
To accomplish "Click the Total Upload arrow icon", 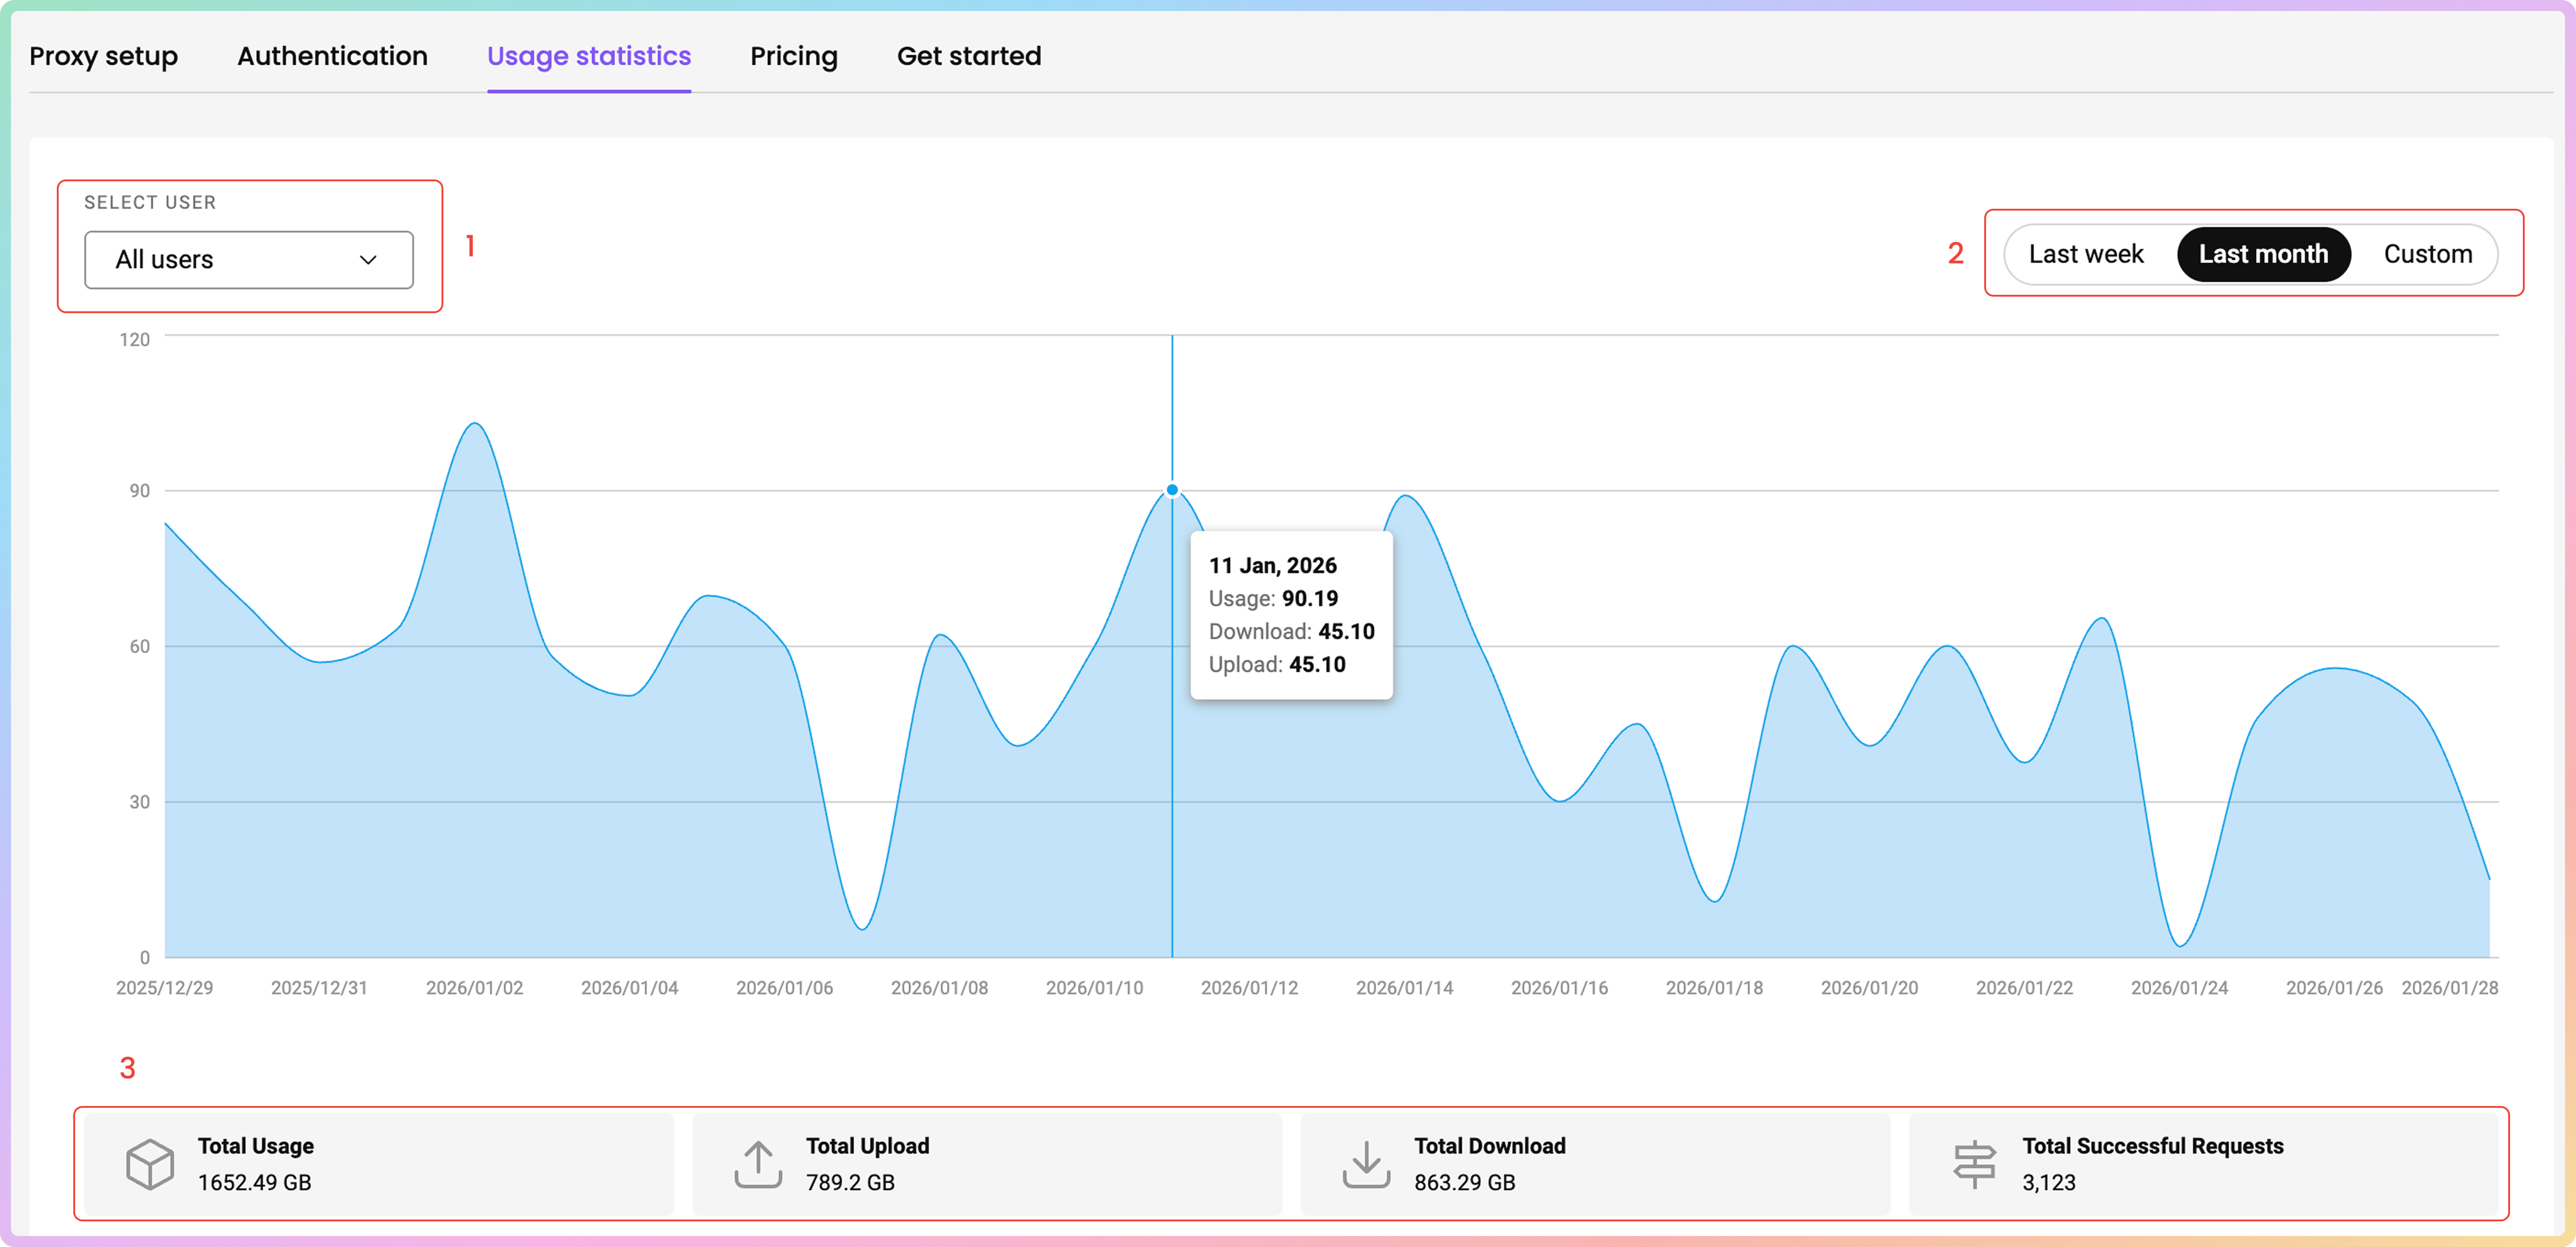I will [x=758, y=1164].
